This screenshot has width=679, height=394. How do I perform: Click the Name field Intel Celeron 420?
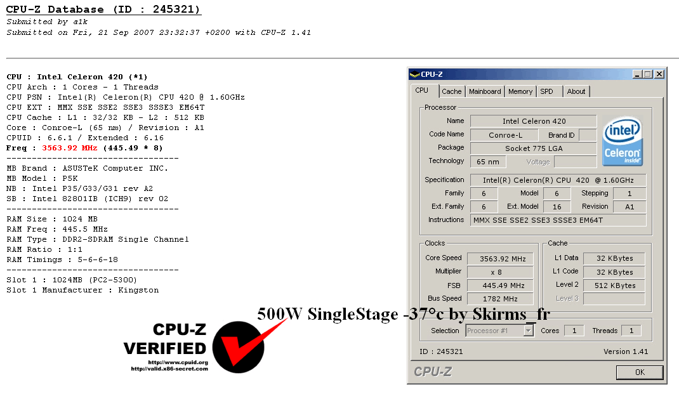[x=534, y=121]
